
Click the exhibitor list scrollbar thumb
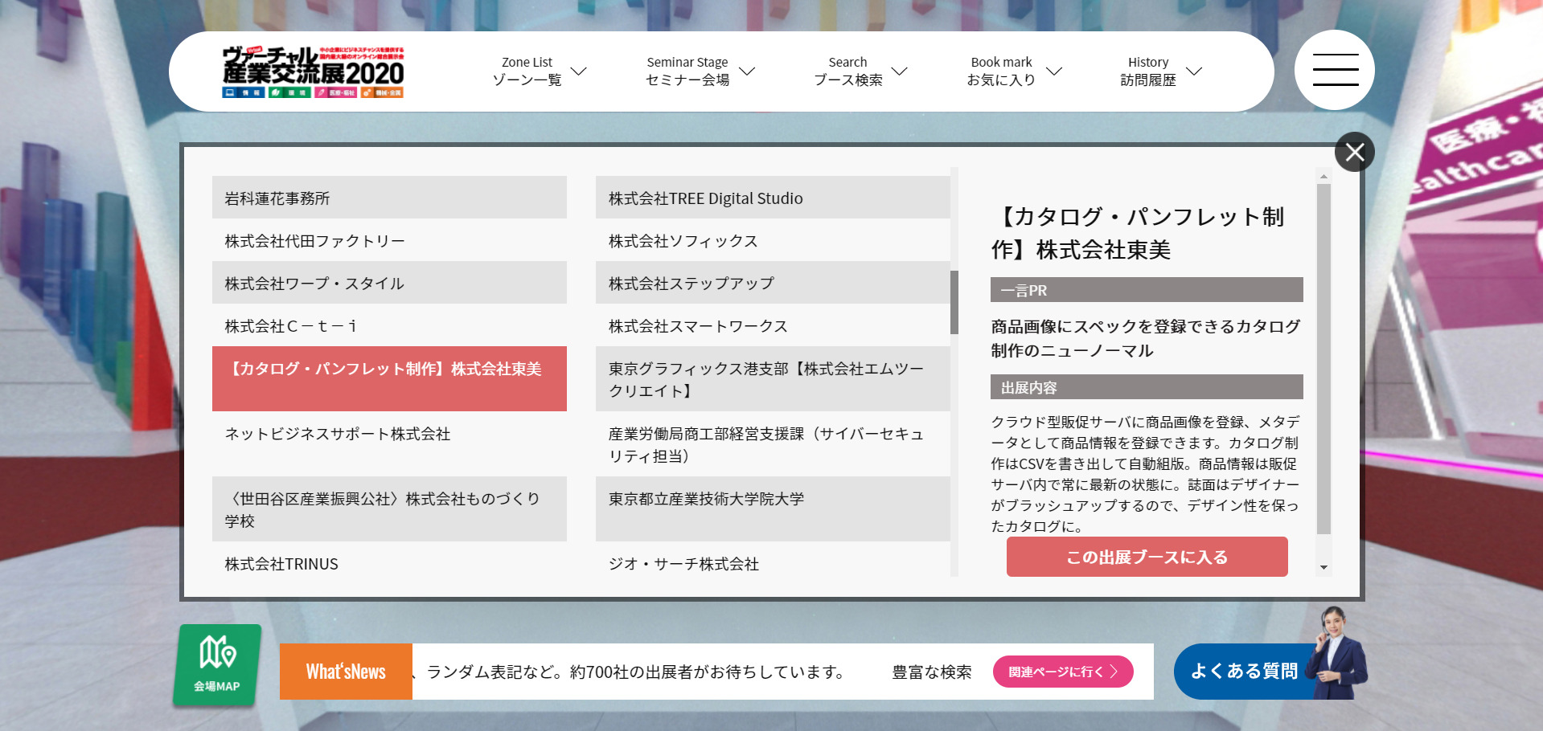[x=954, y=302]
